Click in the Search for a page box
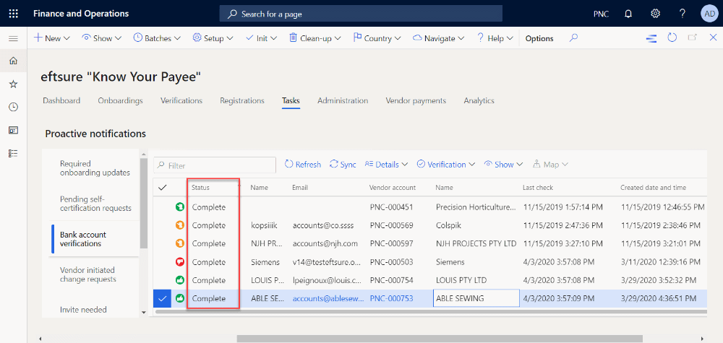Screen dimensions: 723x343 [361, 14]
